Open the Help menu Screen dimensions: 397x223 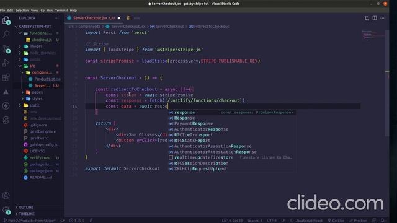pyautogui.click(x=73, y=11)
